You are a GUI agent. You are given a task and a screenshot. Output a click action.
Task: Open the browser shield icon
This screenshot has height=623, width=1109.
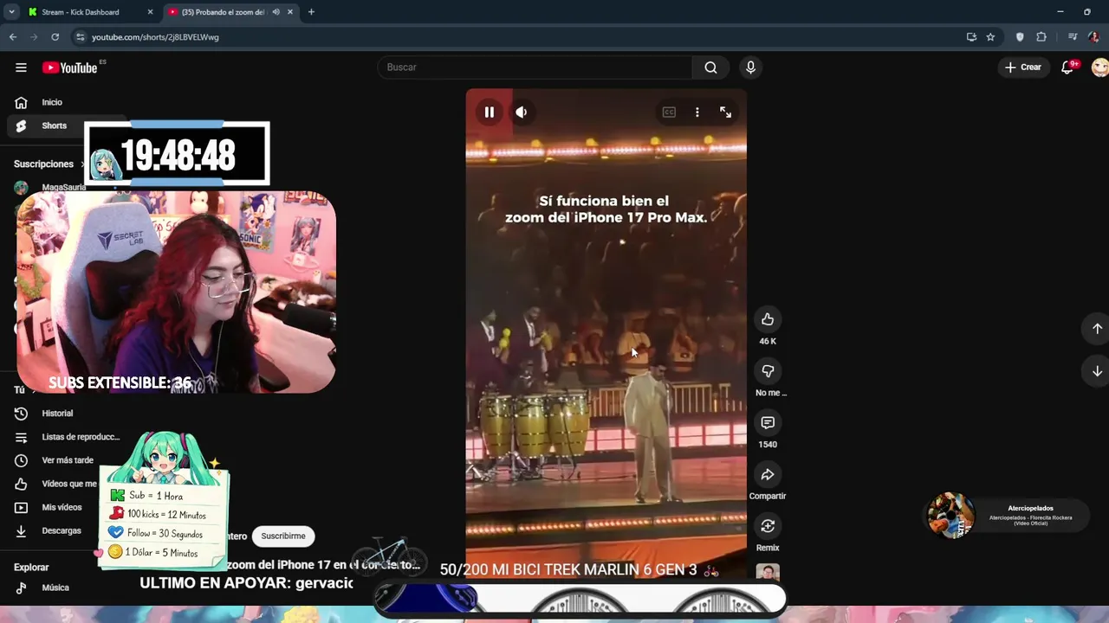(x=1020, y=37)
